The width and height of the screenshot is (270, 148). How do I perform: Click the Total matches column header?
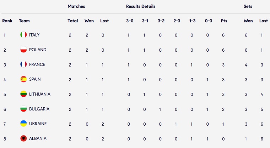(73, 21)
